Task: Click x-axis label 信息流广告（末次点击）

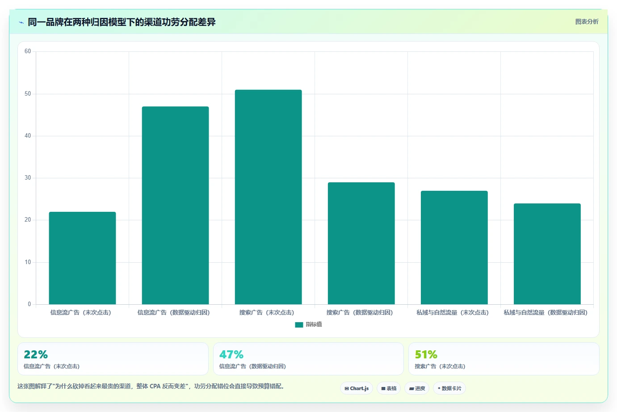Action: coord(81,312)
